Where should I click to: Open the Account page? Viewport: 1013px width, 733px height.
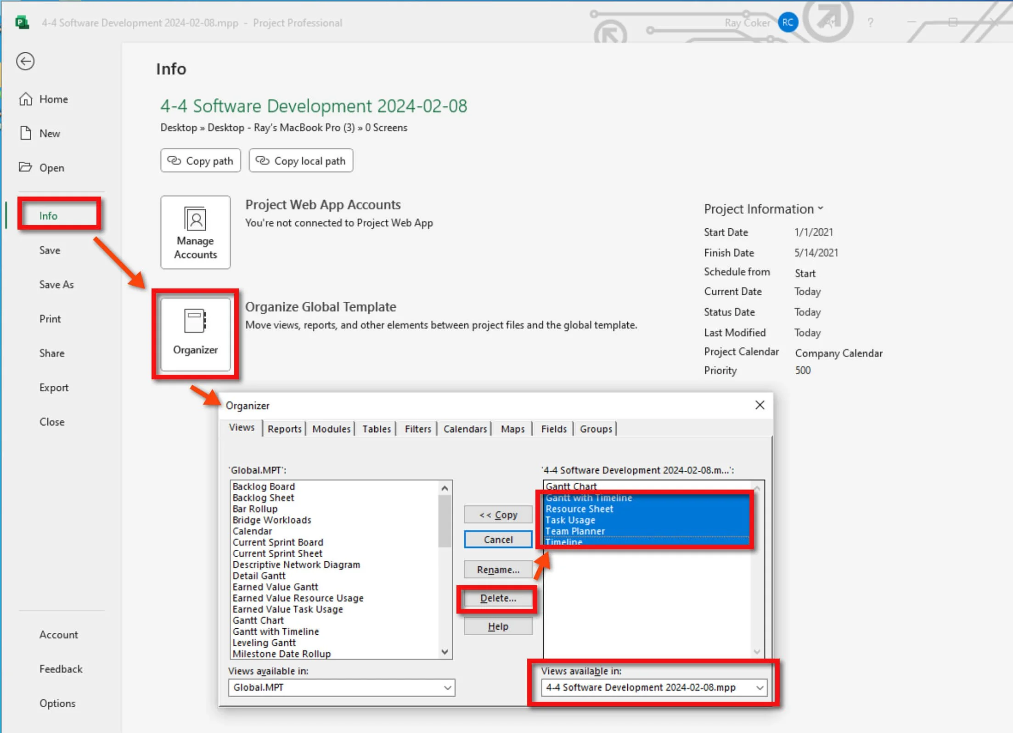point(59,634)
